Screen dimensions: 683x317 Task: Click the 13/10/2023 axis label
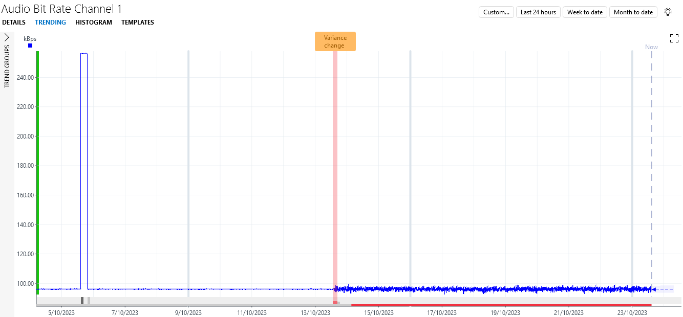(314, 313)
